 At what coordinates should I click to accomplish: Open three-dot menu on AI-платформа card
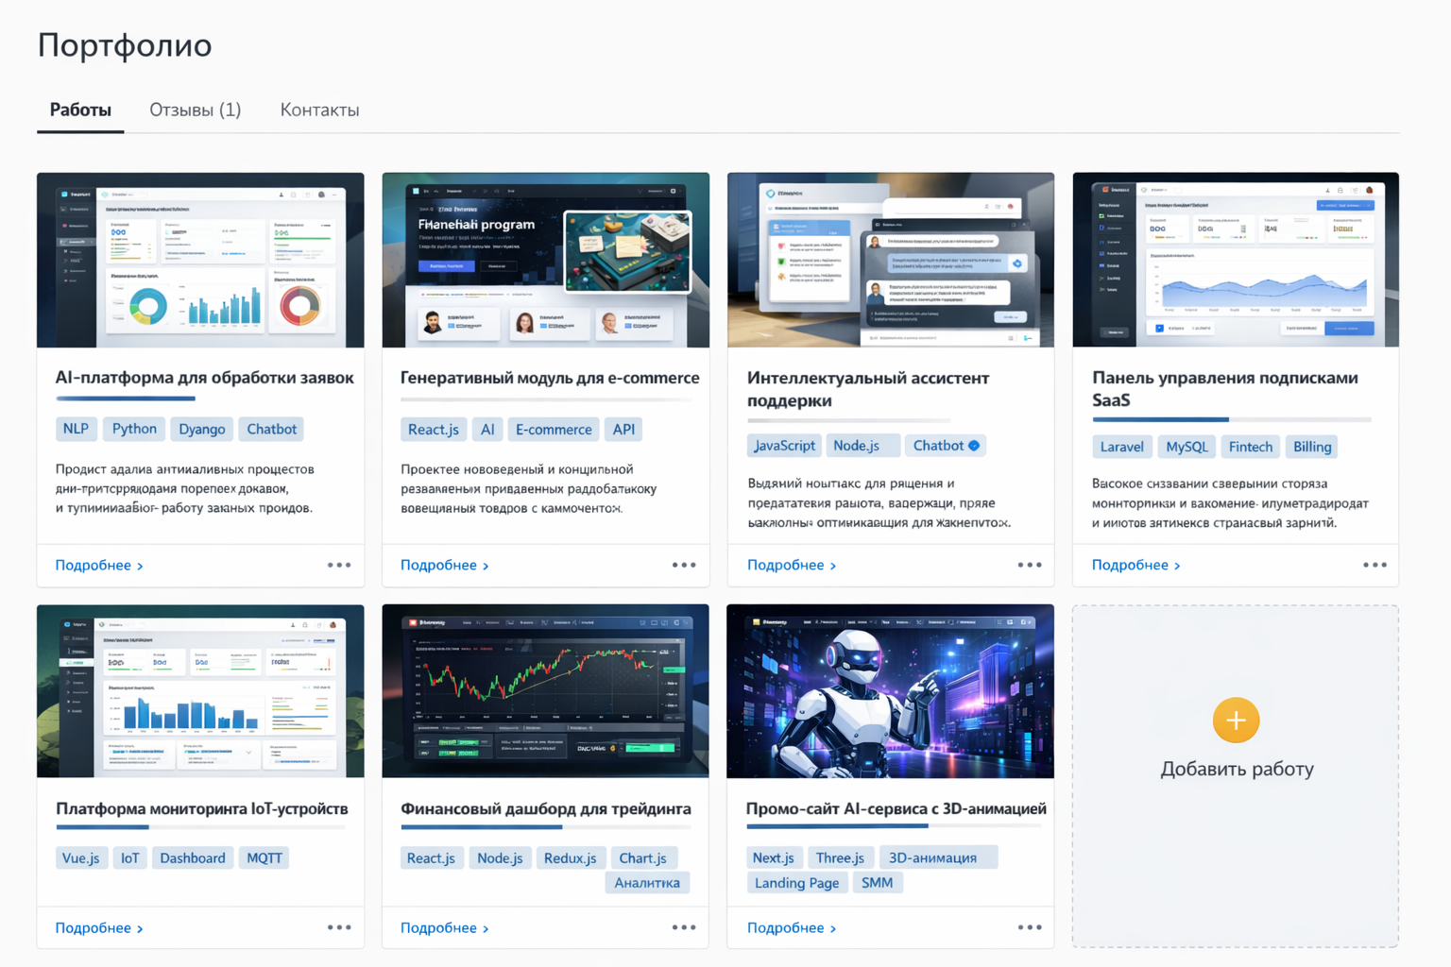(339, 565)
